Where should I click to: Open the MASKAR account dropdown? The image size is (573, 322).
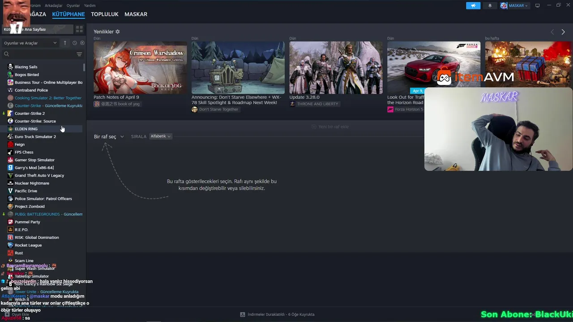pos(514,5)
